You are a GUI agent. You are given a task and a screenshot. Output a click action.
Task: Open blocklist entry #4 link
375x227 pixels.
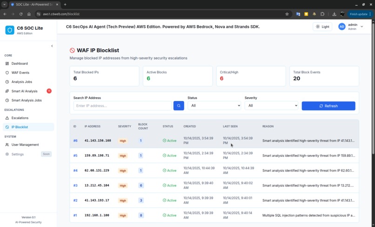[75, 171]
